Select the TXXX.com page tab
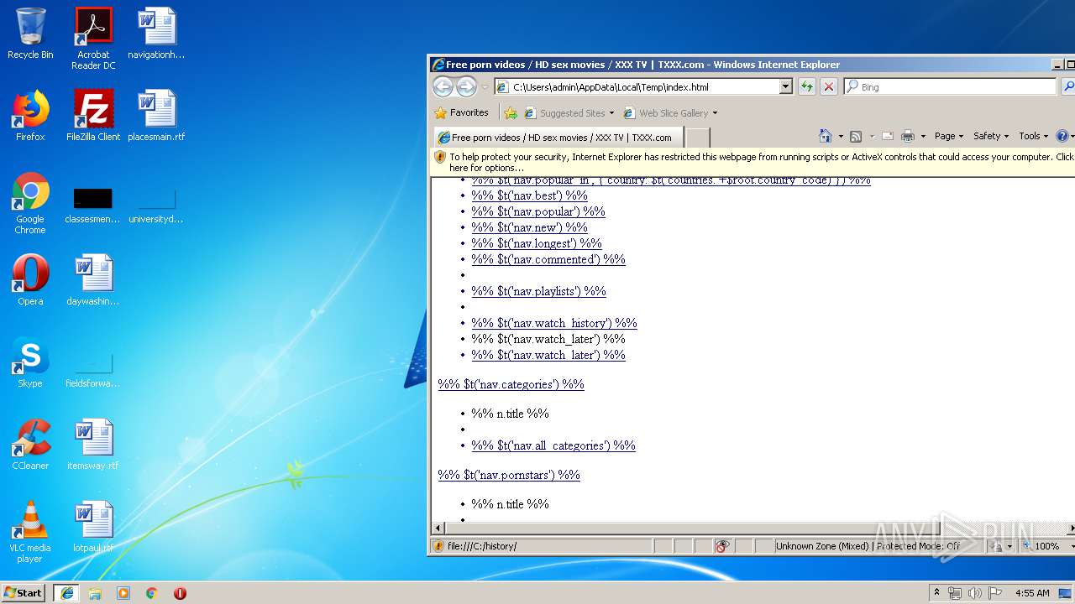 pos(558,138)
